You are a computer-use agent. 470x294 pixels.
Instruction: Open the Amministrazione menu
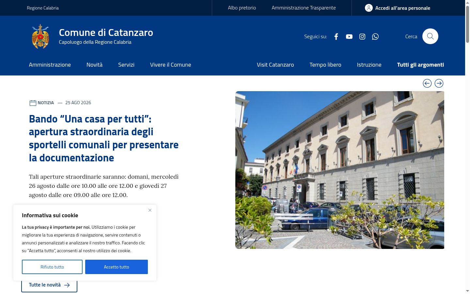click(x=50, y=65)
